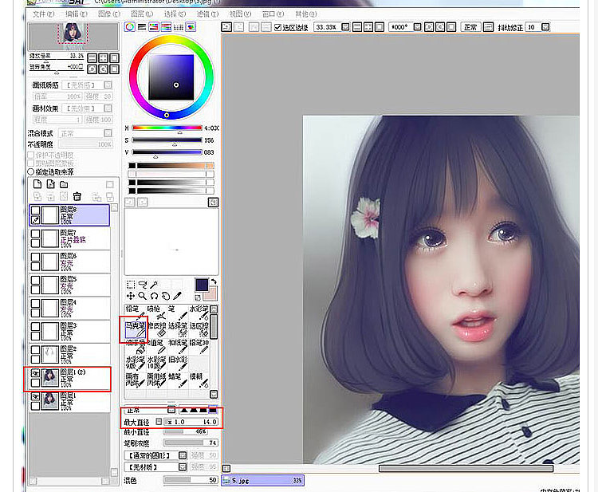This screenshot has width=598, height=492.
Task: Activate the rotate view tool
Action: (154, 296)
